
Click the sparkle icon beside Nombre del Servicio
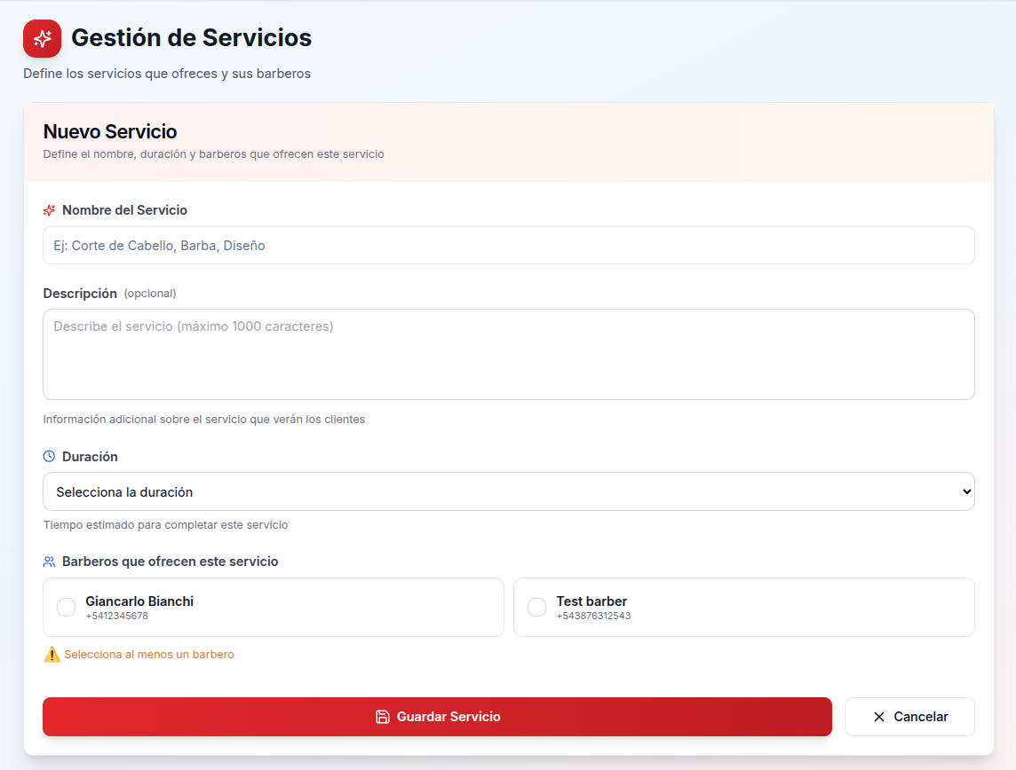click(x=50, y=210)
